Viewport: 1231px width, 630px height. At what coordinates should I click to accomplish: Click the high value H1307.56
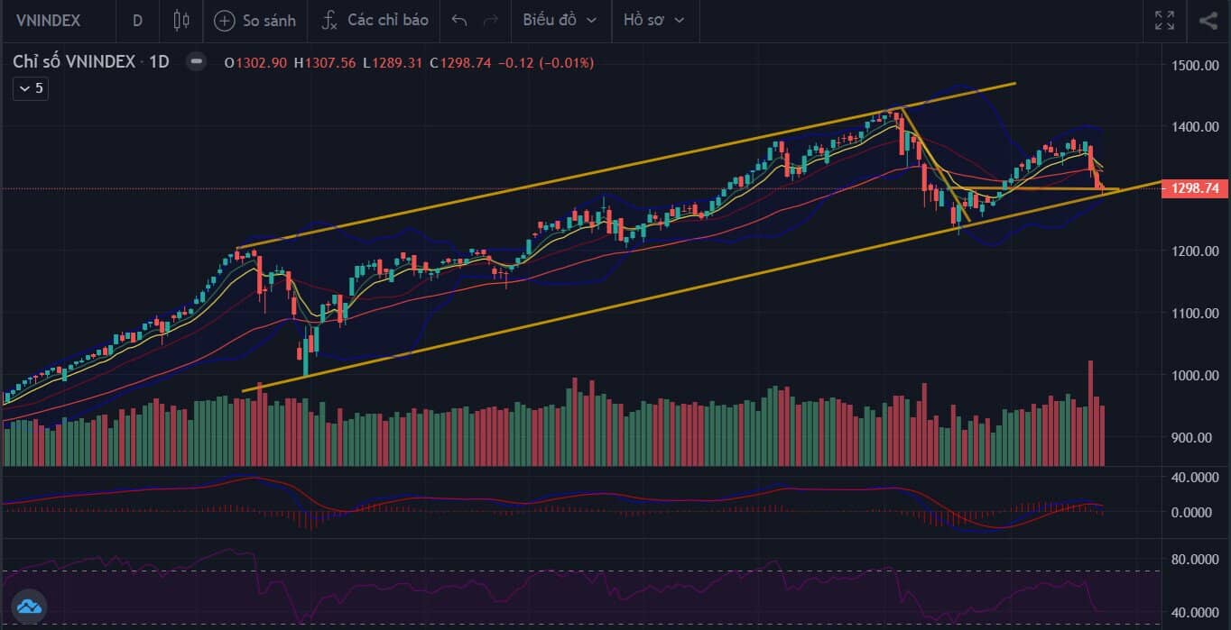point(325,63)
